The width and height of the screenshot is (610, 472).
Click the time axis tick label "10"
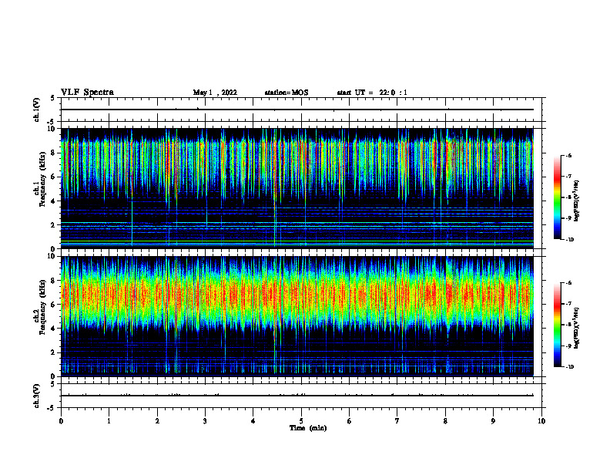pos(541,421)
